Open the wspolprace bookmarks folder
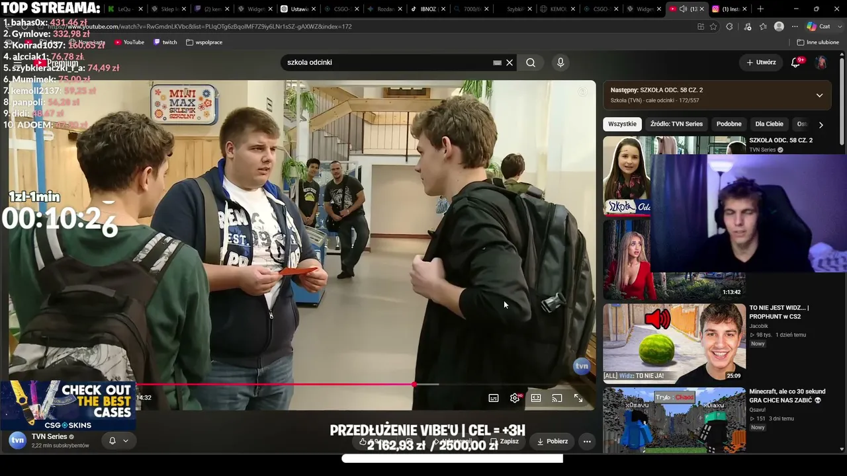This screenshot has width=847, height=476. (204, 42)
